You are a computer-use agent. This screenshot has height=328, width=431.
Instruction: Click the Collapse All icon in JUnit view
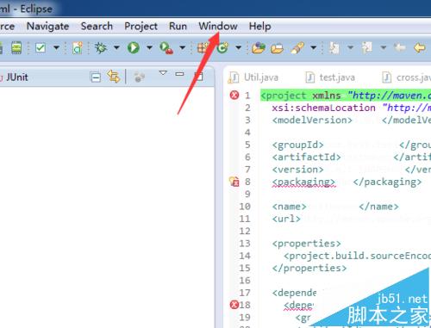(x=96, y=77)
